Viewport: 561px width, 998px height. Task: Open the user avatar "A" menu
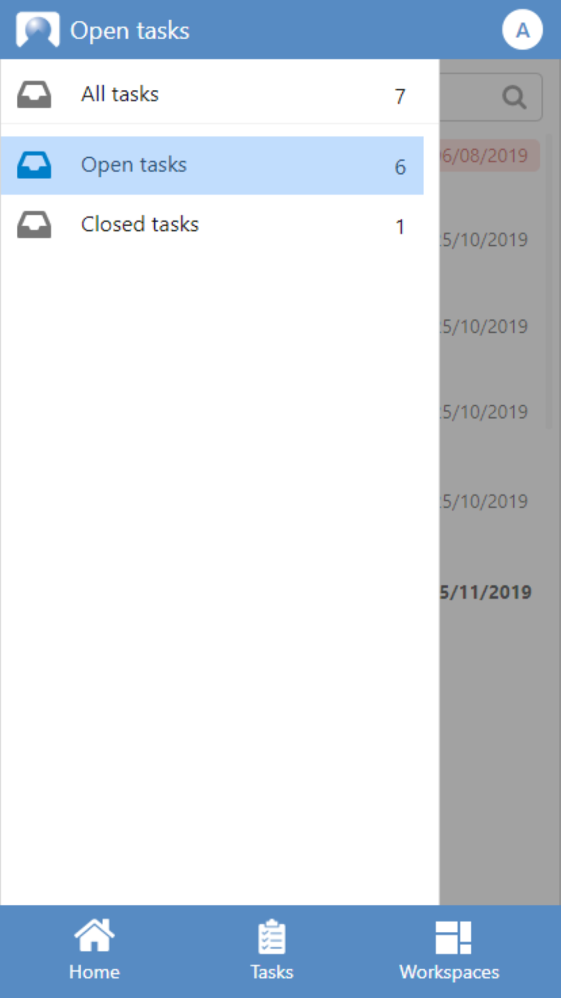coord(522,30)
